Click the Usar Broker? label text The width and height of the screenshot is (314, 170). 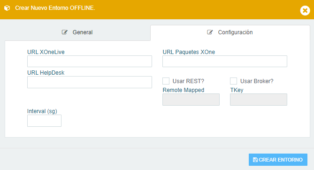point(257,81)
